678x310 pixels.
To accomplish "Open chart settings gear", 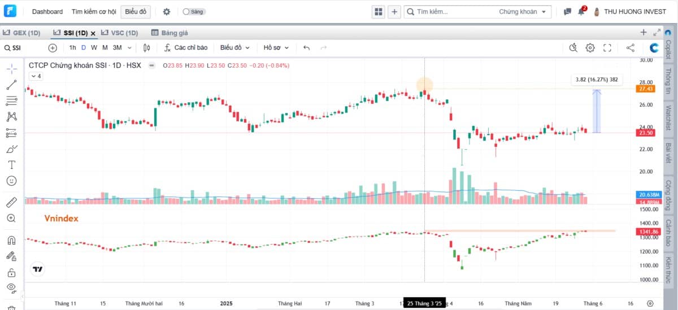I will point(590,48).
